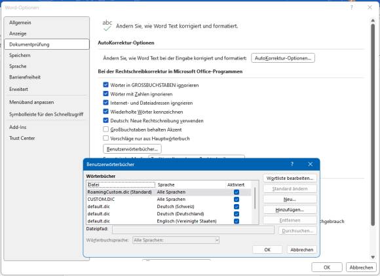Uncheck Aktiviert box for CUSTOM.DIC

click(x=237, y=199)
